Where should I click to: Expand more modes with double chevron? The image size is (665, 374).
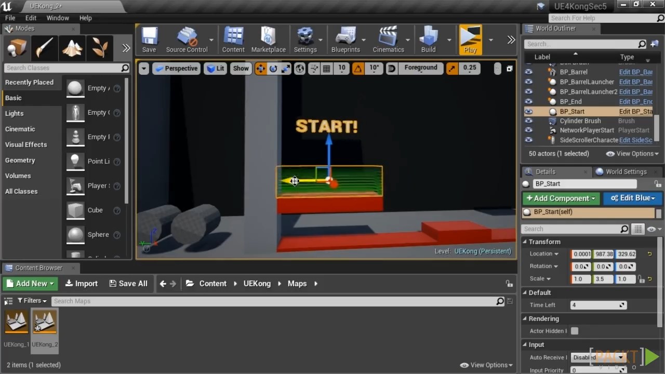coord(126,48)
